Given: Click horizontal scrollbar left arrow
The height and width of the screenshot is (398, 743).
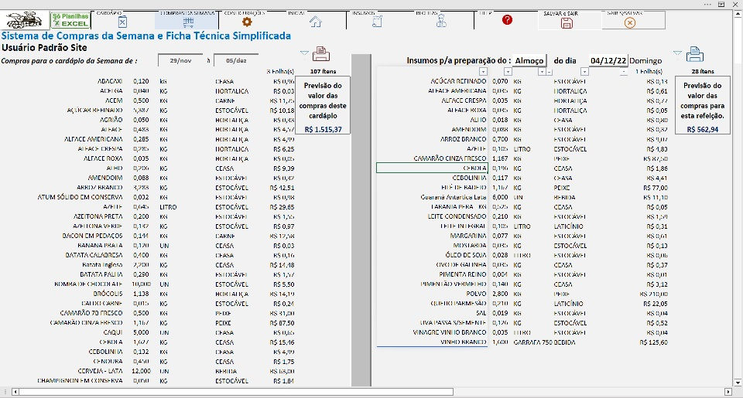Looking at the screenshot, I should pyautogui.click(x=15, y=392).
